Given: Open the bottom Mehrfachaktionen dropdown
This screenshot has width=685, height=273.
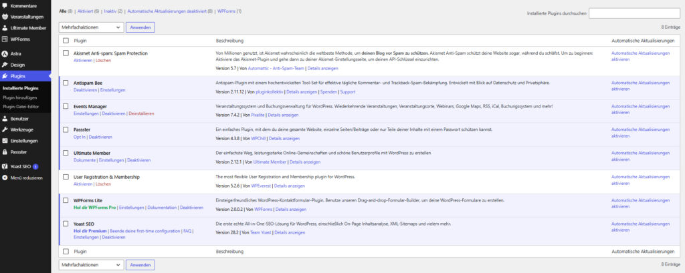Looking at the screenshot, I should point(91,265).
